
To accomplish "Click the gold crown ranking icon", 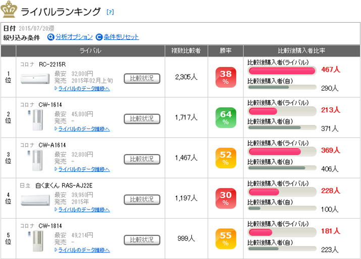I will pos(9,10).
